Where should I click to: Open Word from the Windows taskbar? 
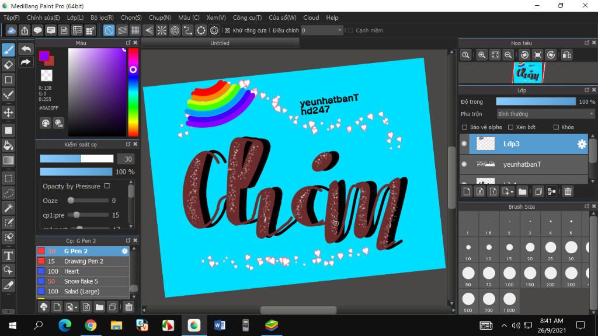220,325
